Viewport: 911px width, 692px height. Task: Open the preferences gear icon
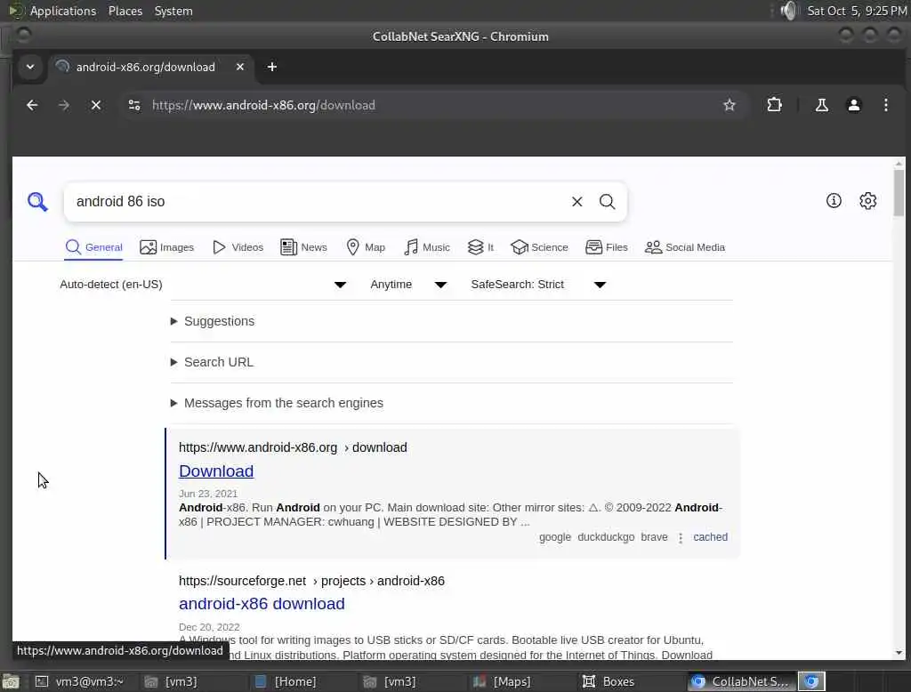click(x=868, y=201)
